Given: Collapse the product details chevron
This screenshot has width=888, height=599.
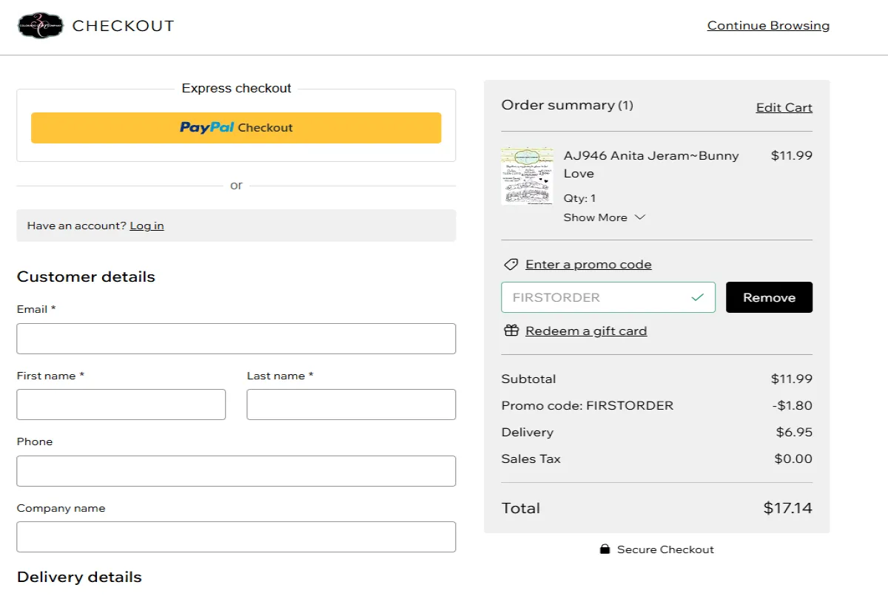Looking at the screenshot, I should [x=639, y=217].
